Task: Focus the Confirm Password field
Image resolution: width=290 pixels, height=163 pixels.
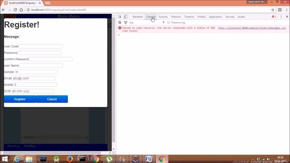Action: tap(50, 59)
